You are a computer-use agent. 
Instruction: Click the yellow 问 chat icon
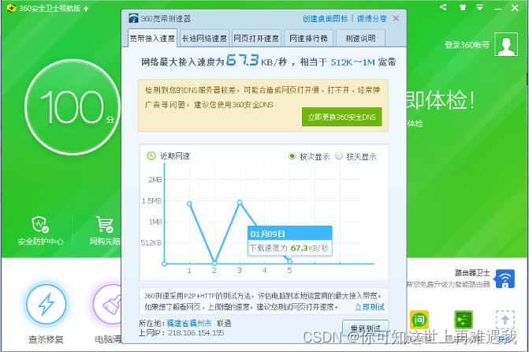419,320
